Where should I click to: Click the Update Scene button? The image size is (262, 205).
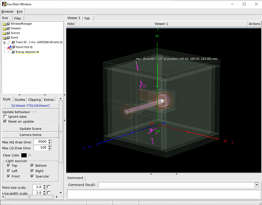(x=30, y=128)
